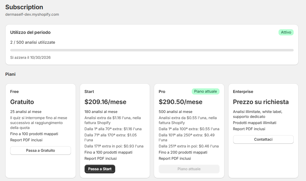Select 'Dalla 101ª alla 250ª extra' line
This screenshot has width=306, height=181.
tap(187, 137)
